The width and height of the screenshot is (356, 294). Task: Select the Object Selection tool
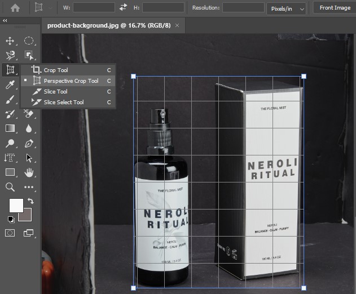(x=29, y=55)
